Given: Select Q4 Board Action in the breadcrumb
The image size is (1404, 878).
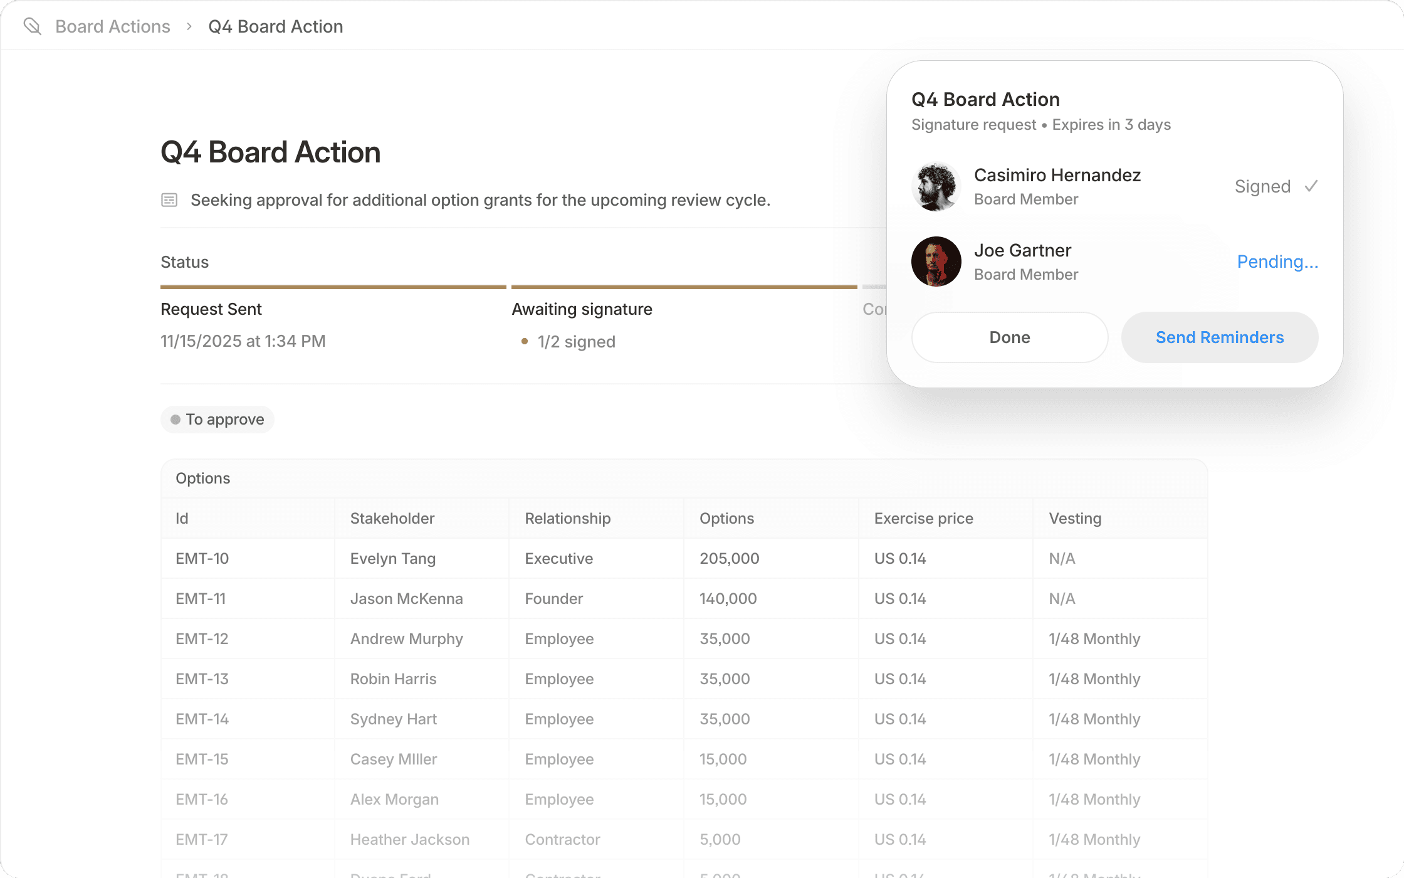Looking at the screenshot, I should tap(275, 26).
